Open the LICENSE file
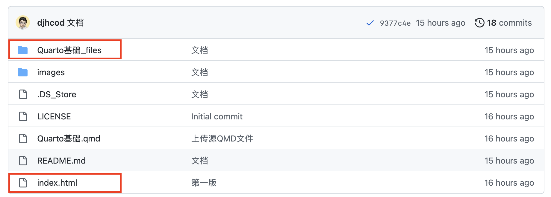 54,116
